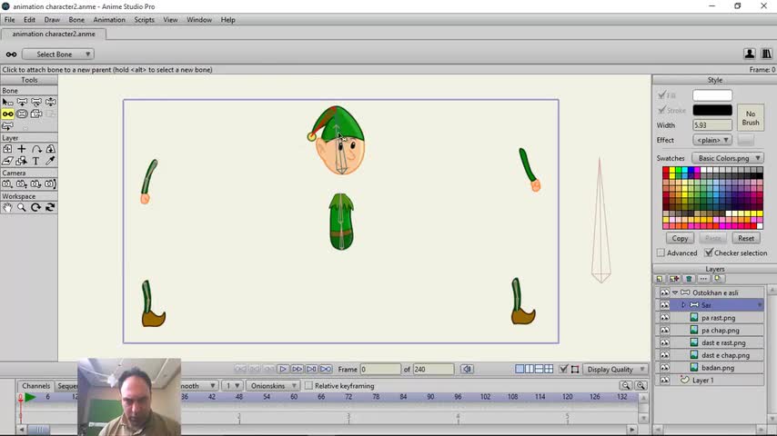
Task: Play the animation
Action: click(x=282, y=369)
